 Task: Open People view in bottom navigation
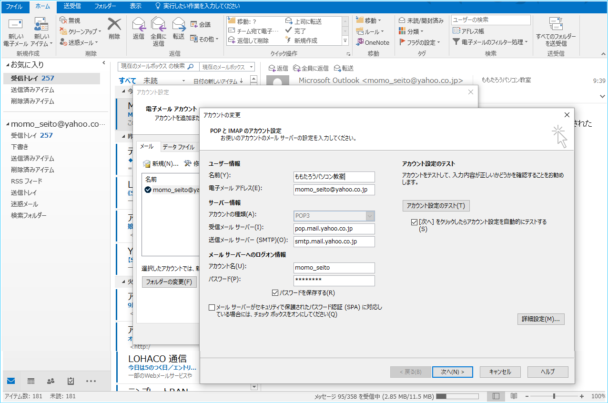coord(51,381)
